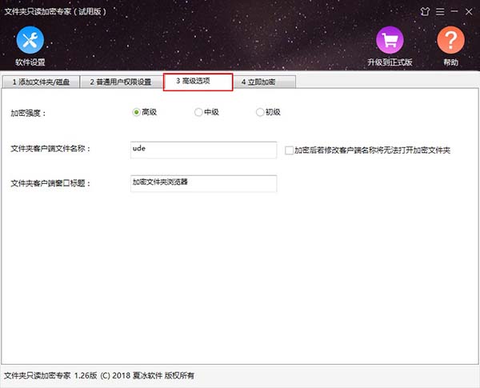Open the hamburger main menu icon
This screenshot has width=480, height=388.
click(x=439, y=10)
